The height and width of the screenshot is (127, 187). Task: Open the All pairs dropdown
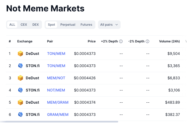(109, 25)
